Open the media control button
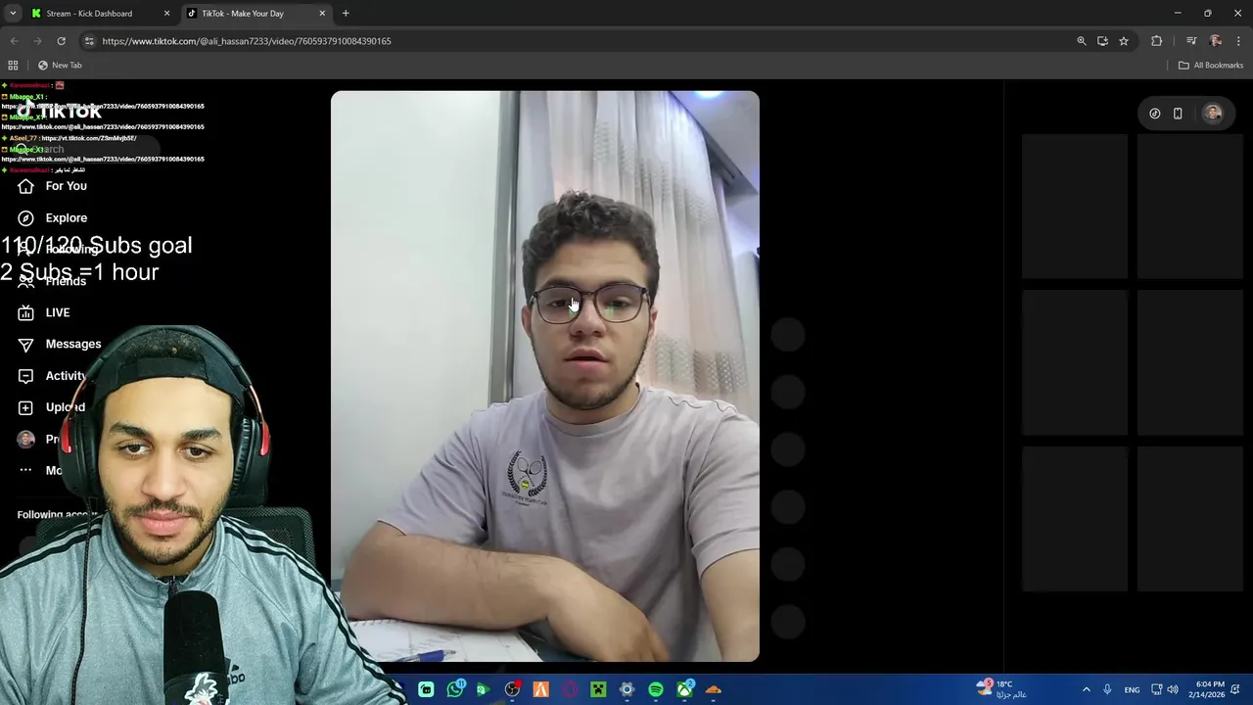The image size is (1253, 705). [x=1191, y=41]
